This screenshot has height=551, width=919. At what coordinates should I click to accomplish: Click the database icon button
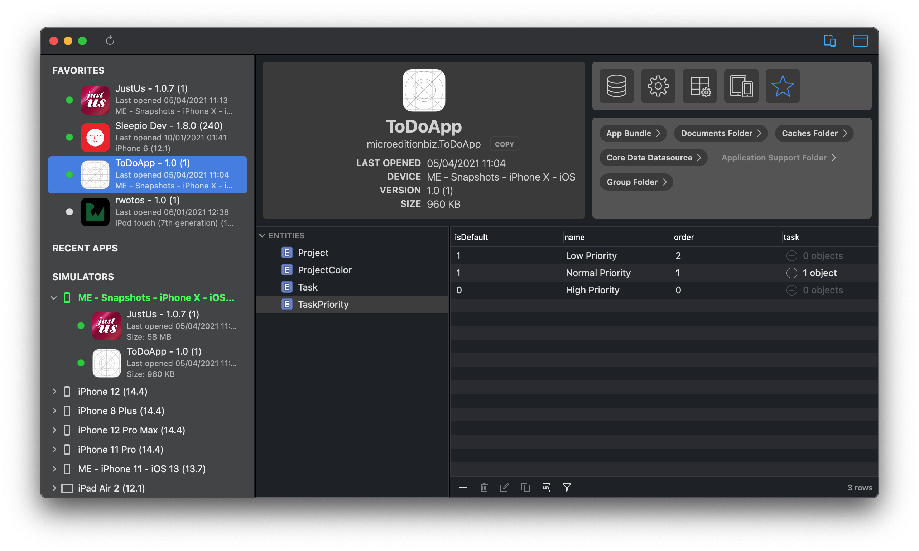click(616, 86)
